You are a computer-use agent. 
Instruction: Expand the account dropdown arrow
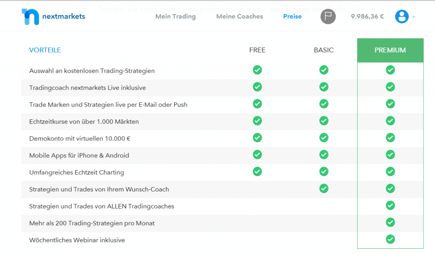coord(414,17)
